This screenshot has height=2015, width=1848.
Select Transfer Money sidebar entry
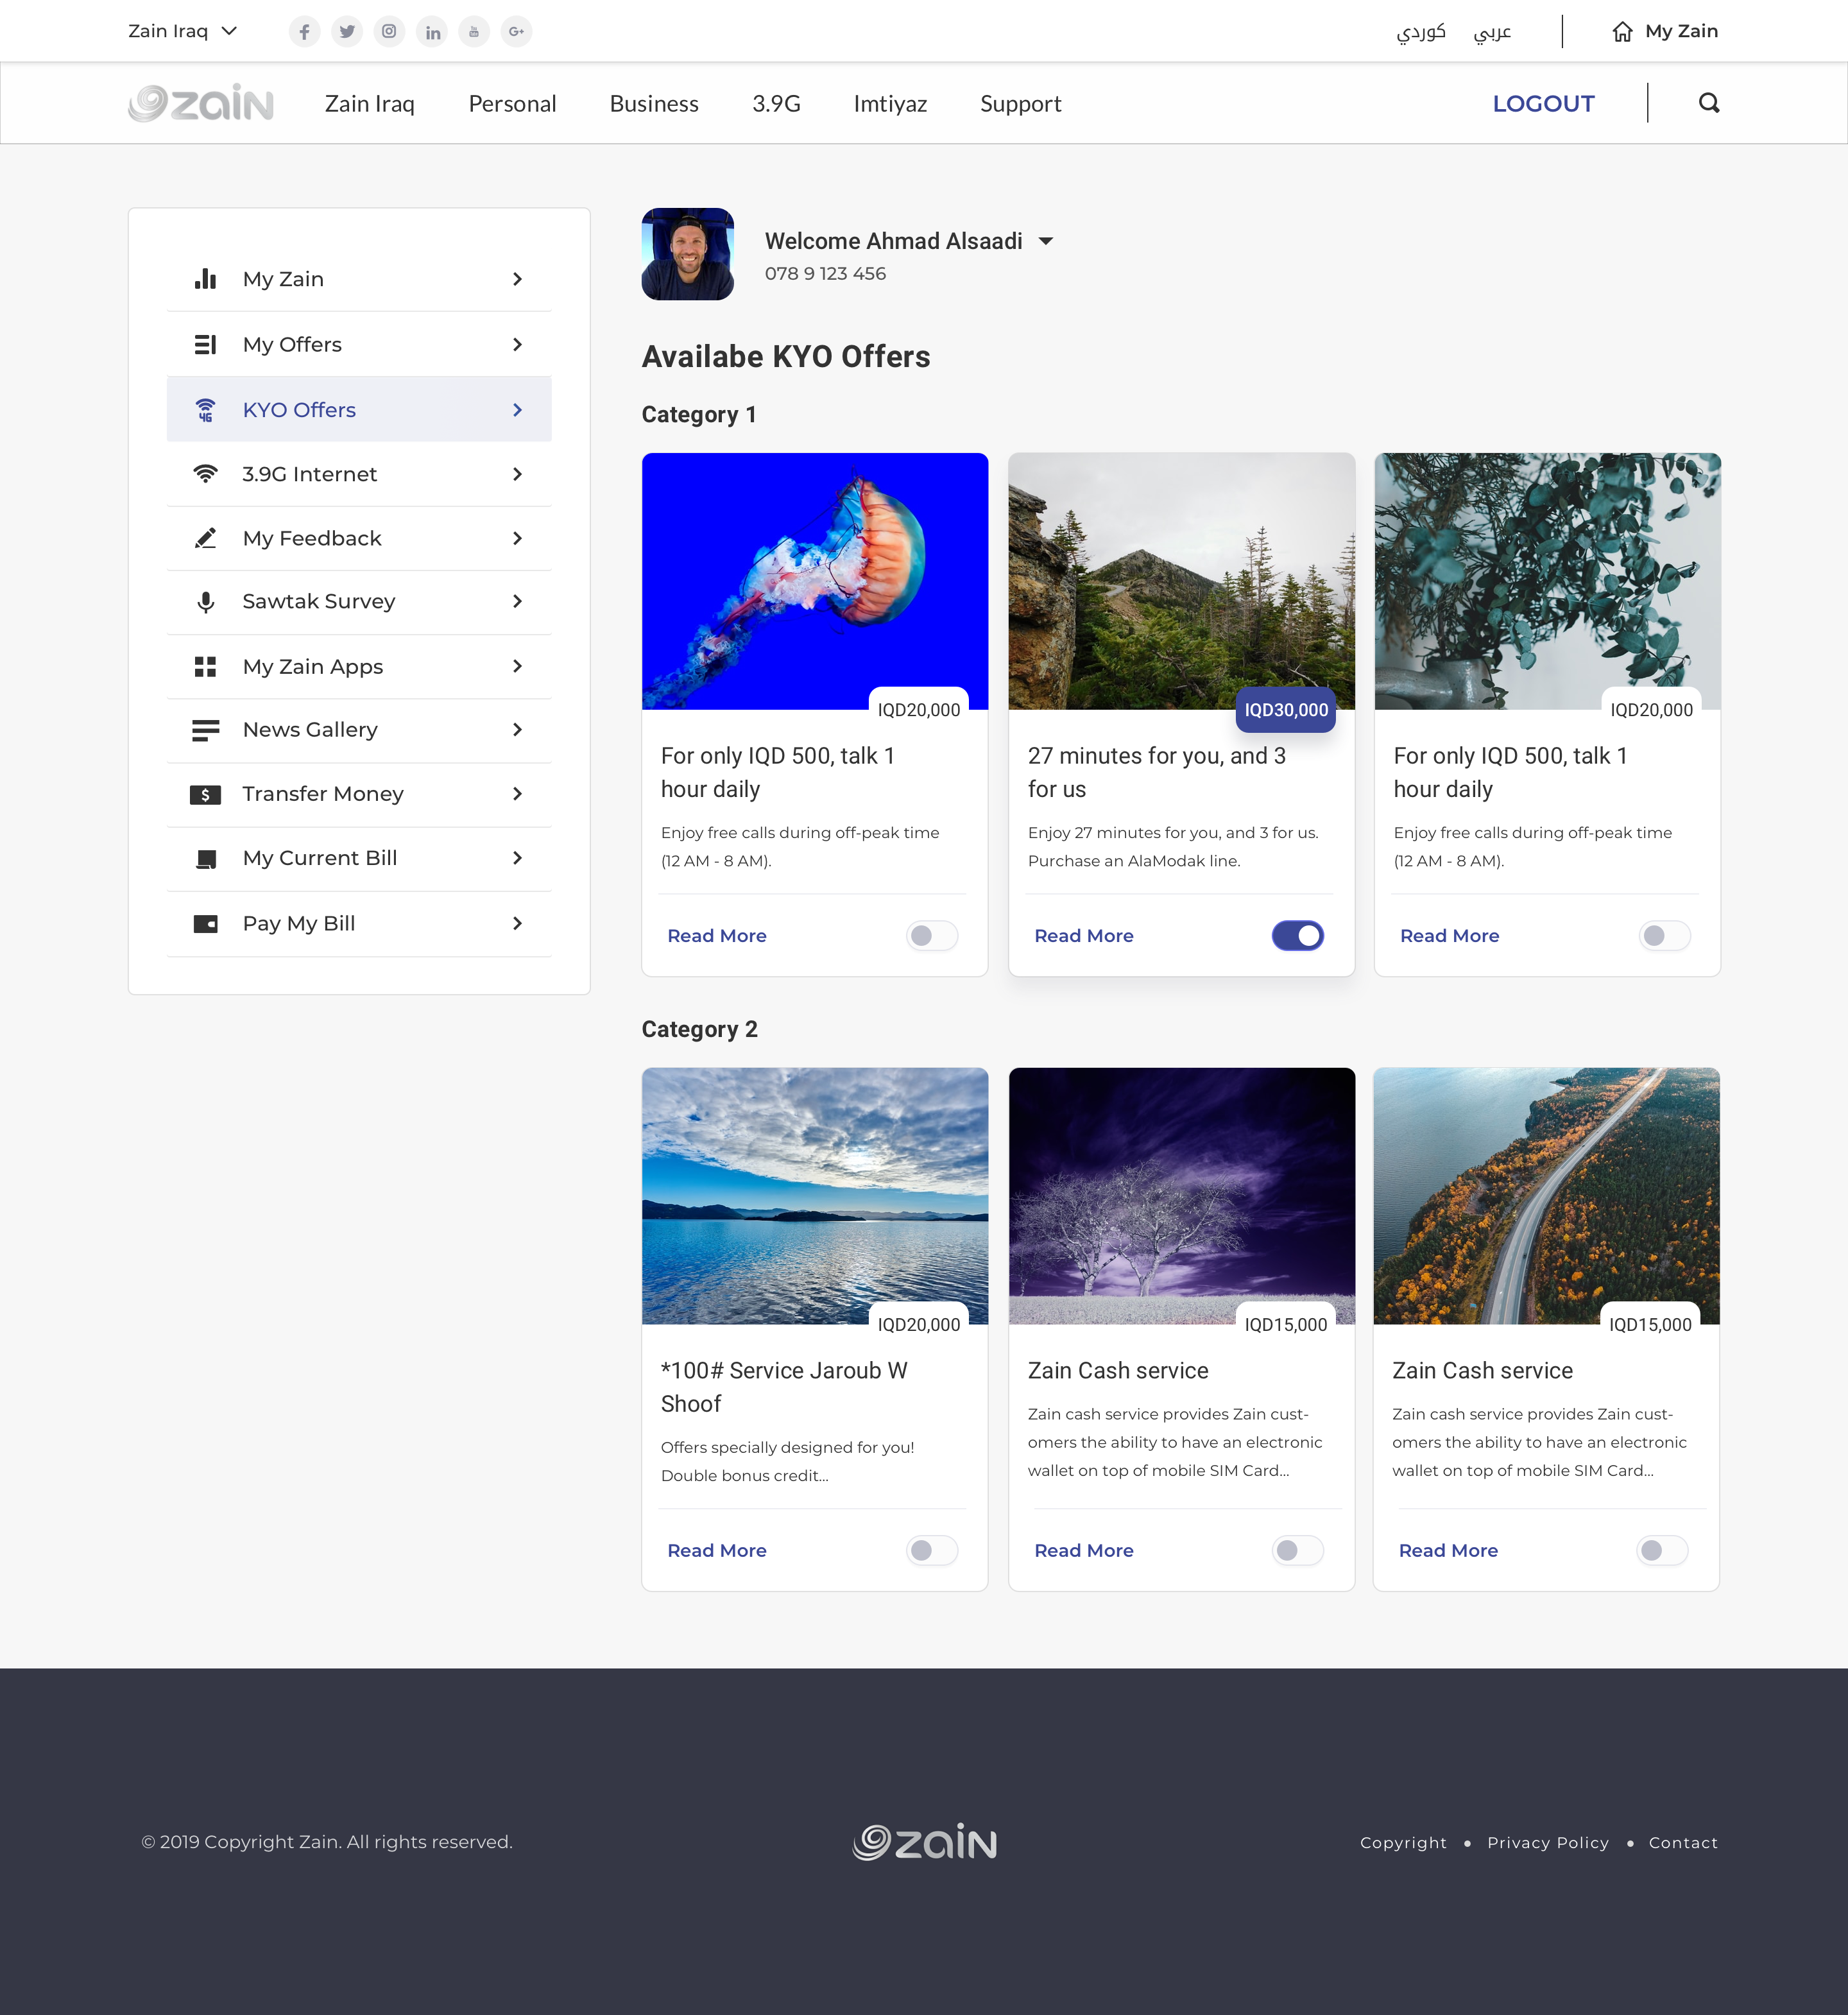pos(359,795)
